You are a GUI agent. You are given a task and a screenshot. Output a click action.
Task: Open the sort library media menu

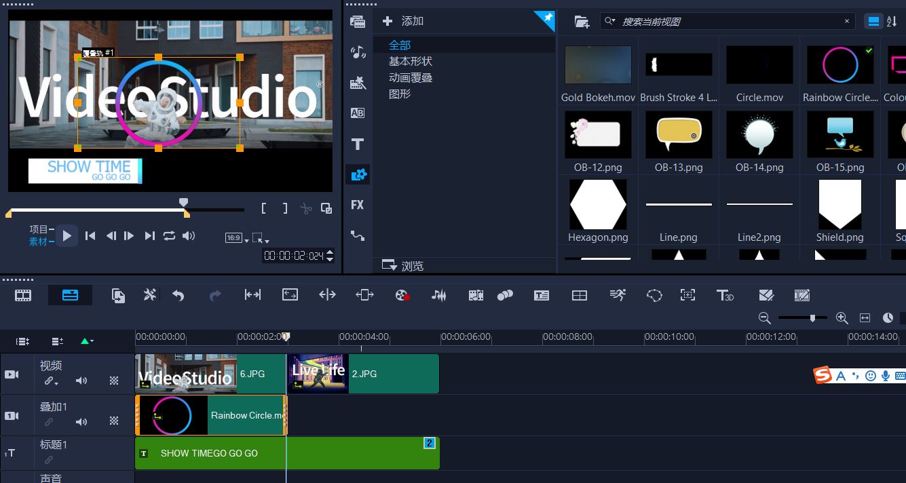coord(892,21)
